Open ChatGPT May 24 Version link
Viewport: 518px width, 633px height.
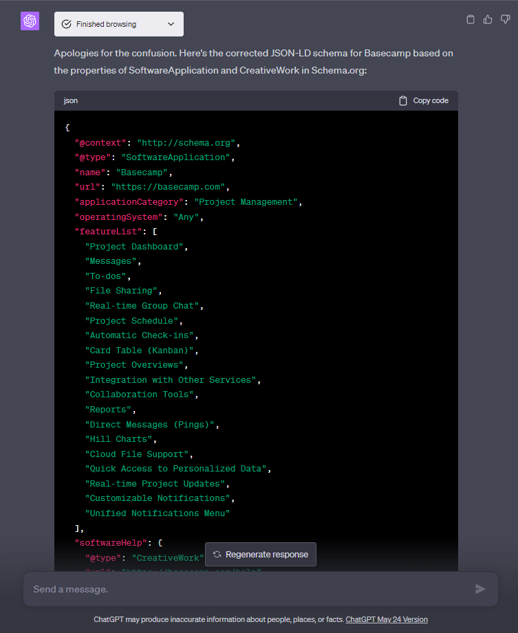(387, 619)
